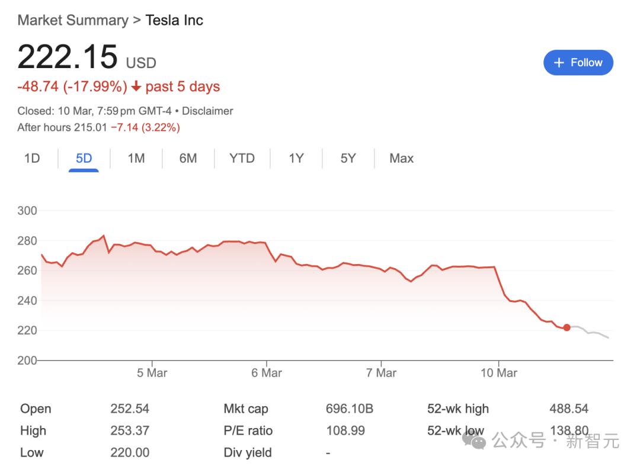Click the Market Summary breadcrumb
The image size is (640, 466).
point(72,20)
